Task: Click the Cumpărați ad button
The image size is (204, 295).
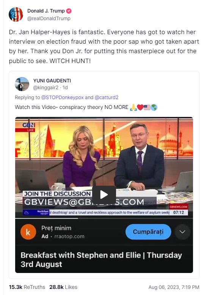Action: (148, 232)
